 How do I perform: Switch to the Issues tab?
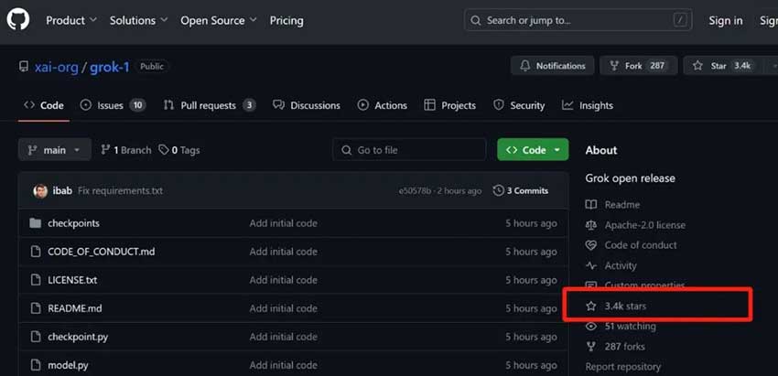[113, 105]
